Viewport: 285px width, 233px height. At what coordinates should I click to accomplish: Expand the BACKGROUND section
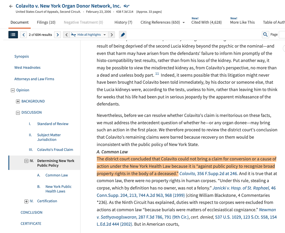coord(18,101)
